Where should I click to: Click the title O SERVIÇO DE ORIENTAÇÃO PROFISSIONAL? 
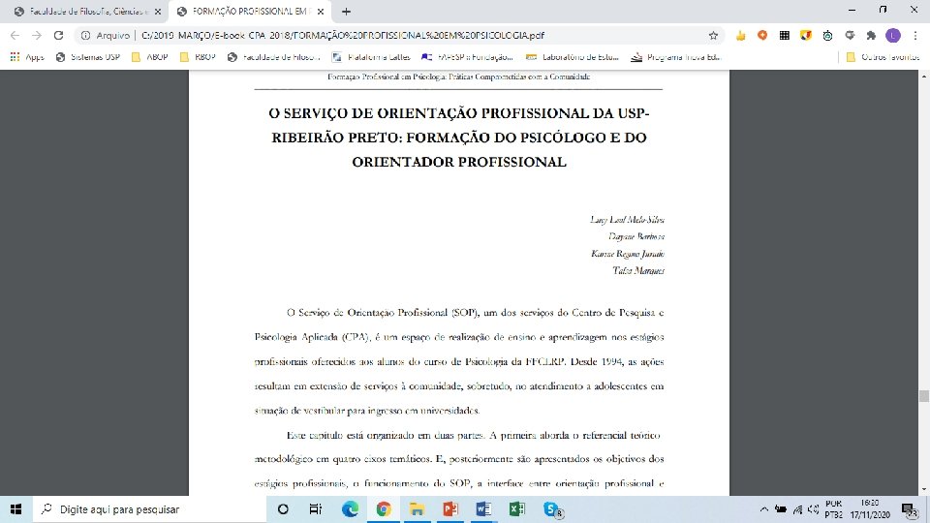pos(459,138)
